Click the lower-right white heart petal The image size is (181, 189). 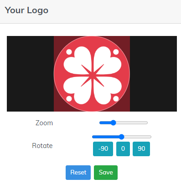(108, 91)
